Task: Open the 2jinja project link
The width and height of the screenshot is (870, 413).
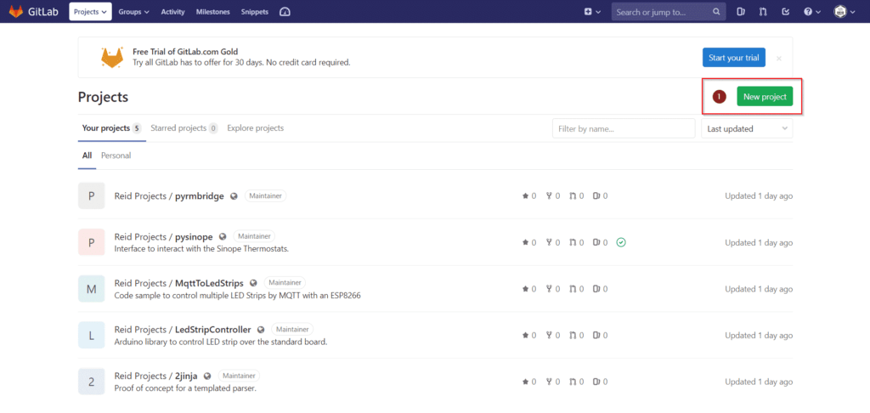Action: pyautogui.click(x=156, y=376)
